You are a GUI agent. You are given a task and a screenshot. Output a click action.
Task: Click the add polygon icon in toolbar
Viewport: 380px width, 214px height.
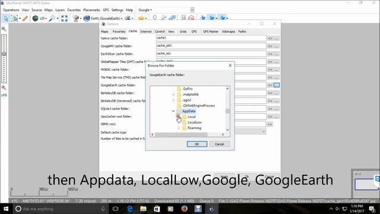(172, 18)
